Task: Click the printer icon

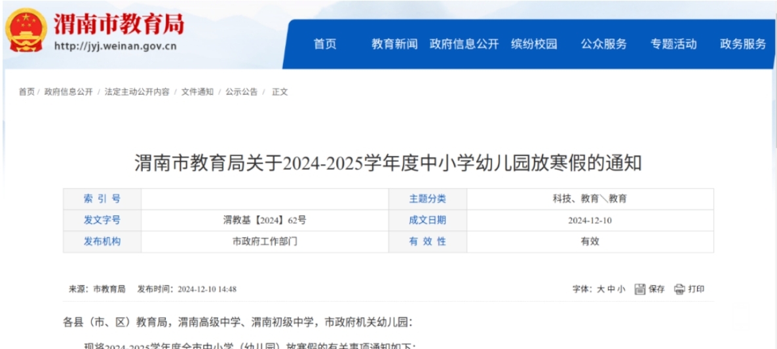Action: (x=679, y=289)
